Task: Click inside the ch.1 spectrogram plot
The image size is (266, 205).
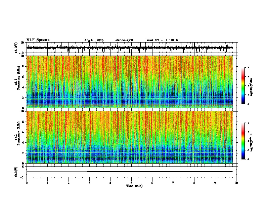Action: (130, 82)
